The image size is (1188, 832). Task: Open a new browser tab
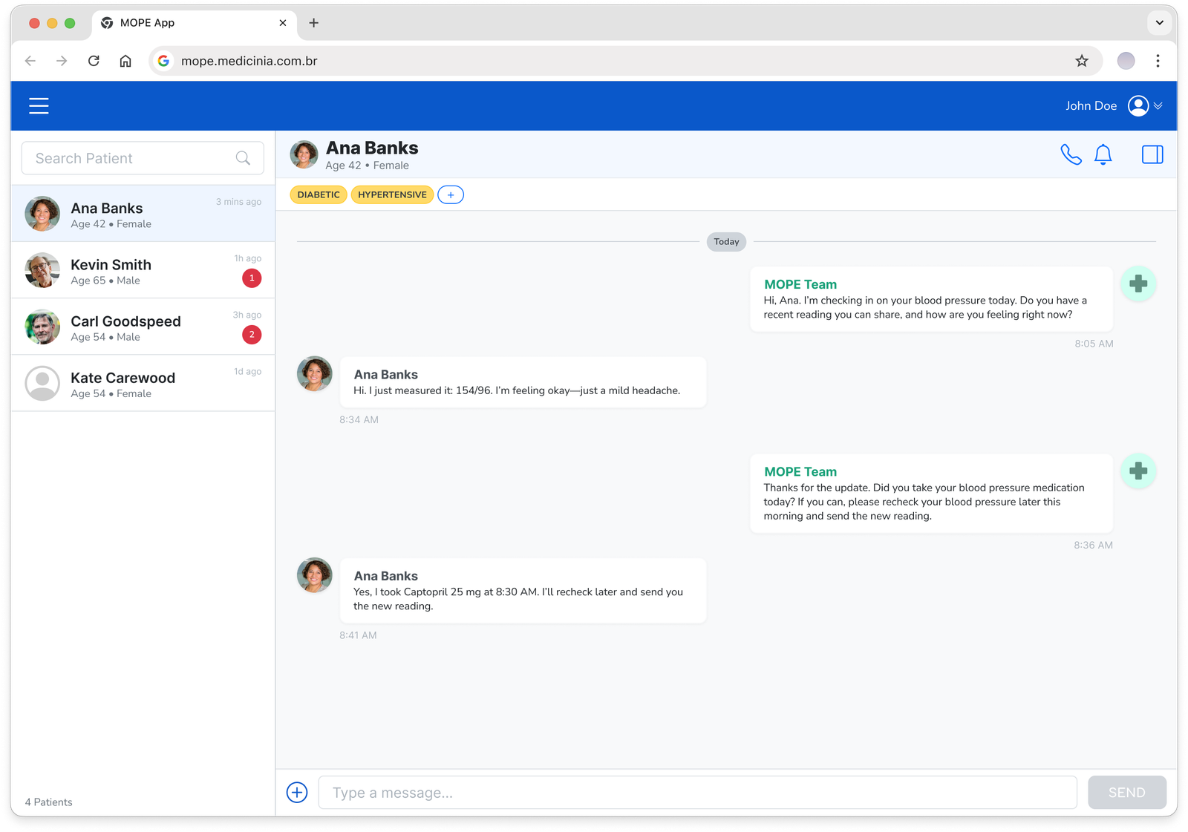click(314, 23)
